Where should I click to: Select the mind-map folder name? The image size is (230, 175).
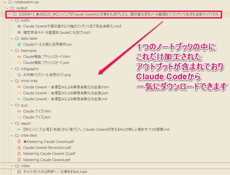(x=29, y=81)
